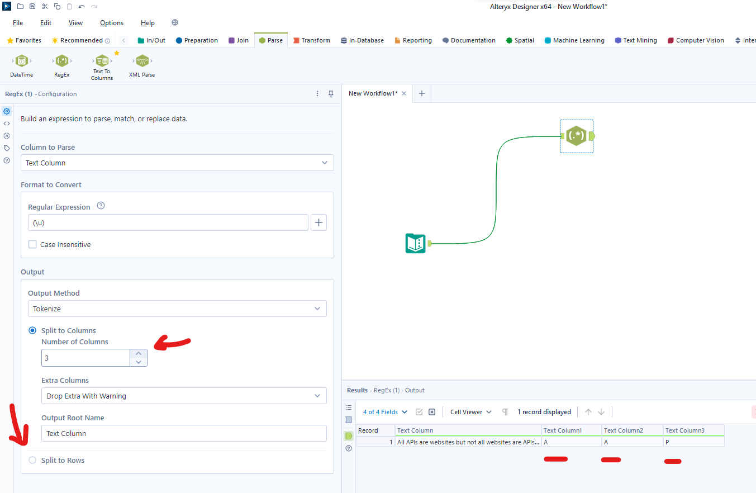Show the output anchor data in Results
The height and width of the screenshot is (493, 756).
tap(349, 435)
